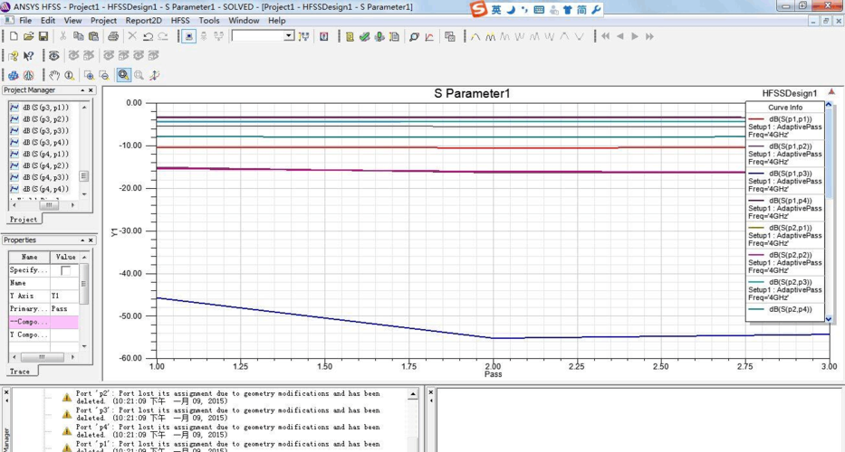Screen dimensions: 845x452
Task: Save the project with floppy disk icon
Action: pos(43,36)
